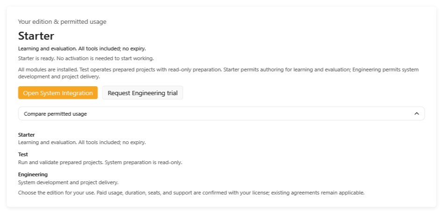The width and height of the screenshot is (443, 215).
Task: Click "existing agreements remain applicable" in the footer note
Action: click(318, 193)
